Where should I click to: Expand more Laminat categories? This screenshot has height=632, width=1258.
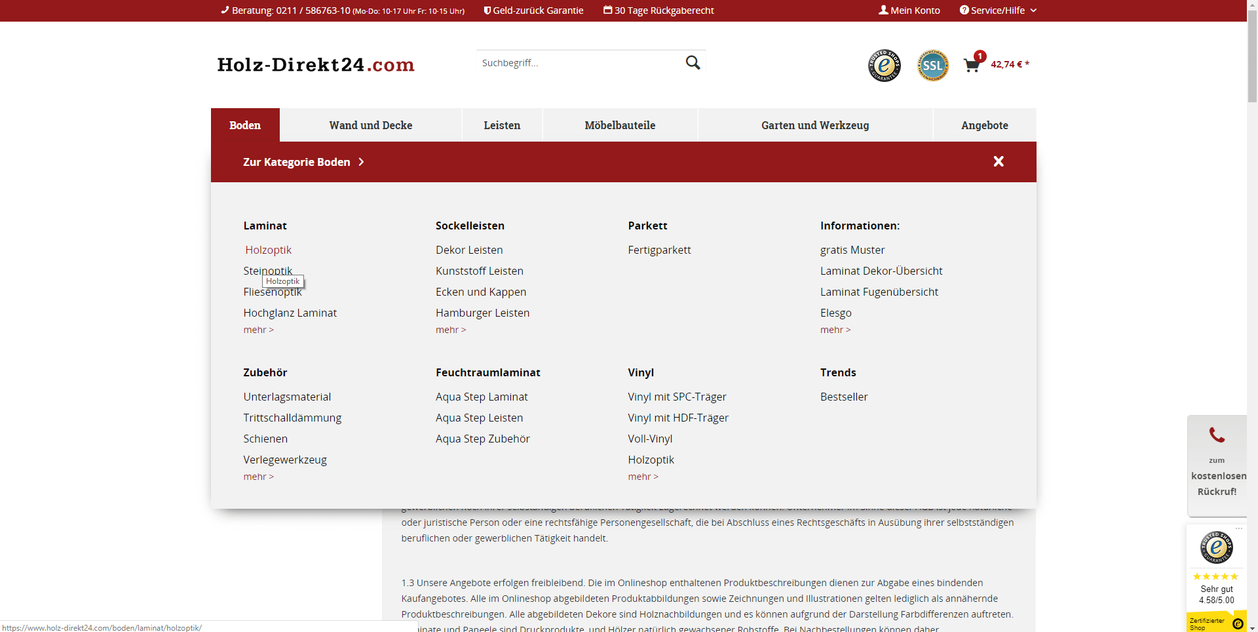tap(259, 330)
